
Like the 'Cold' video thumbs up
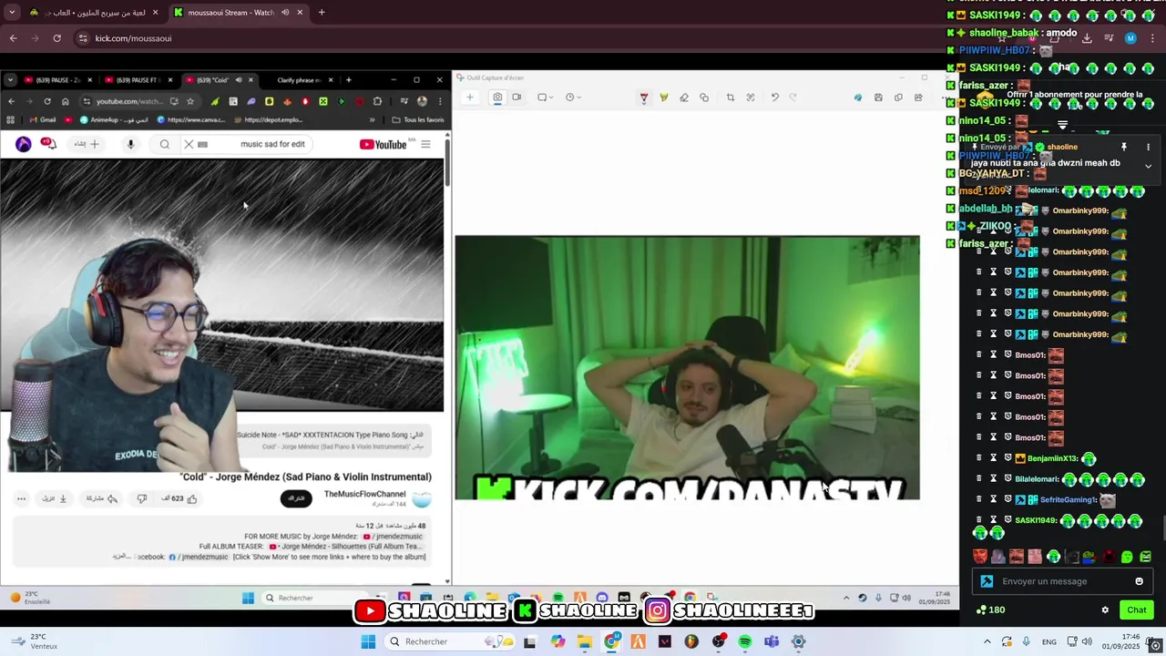179,498
